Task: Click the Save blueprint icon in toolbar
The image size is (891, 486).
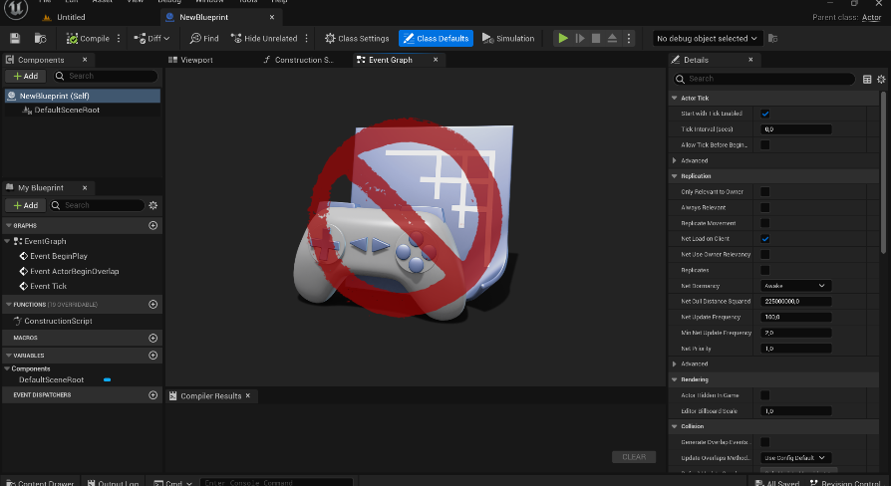Action: pos(15,38)
